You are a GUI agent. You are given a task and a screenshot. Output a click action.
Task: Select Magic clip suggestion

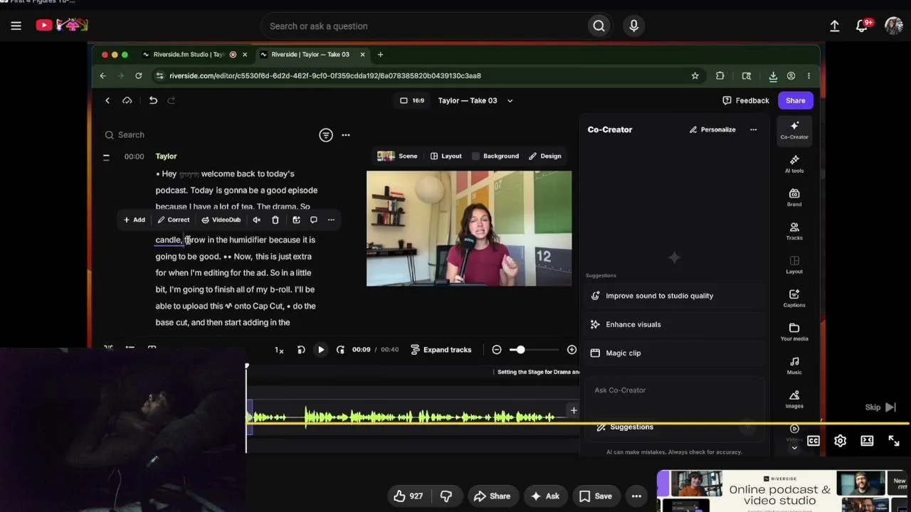(x=675, y=353)
